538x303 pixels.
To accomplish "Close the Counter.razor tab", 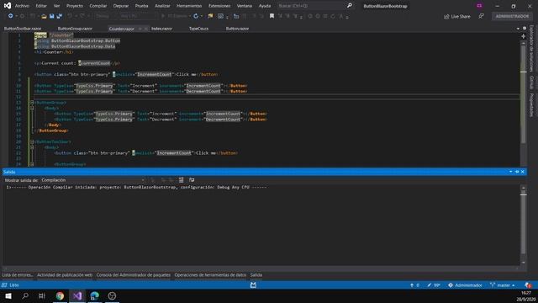I will 145,29.
